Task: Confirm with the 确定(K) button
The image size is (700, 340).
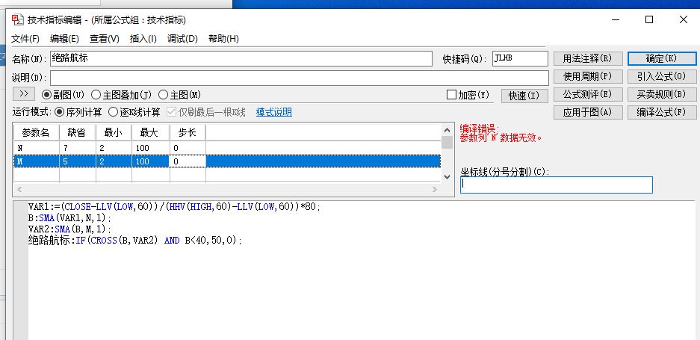Action: click(662, 58)
